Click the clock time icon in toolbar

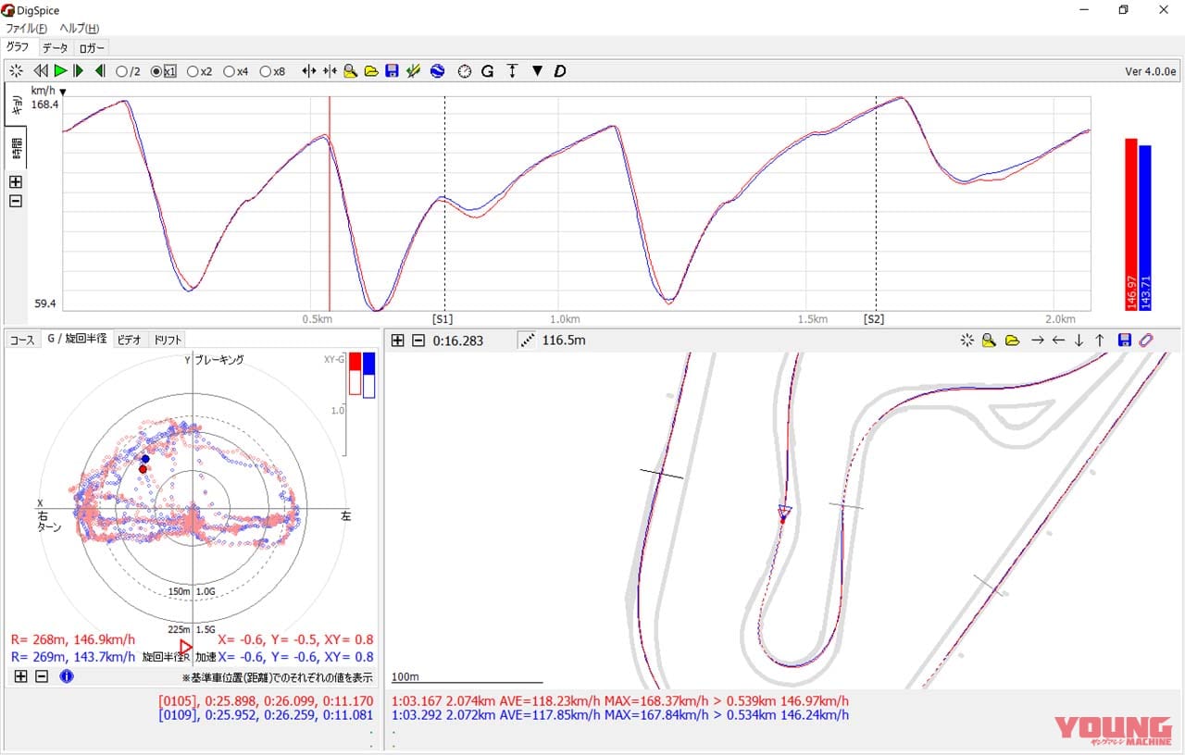pos(464,71)
